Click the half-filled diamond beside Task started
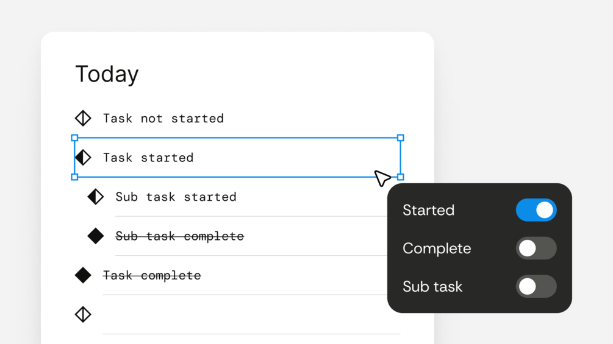This screenshot has height=344, width=613. pyautogui.click(x=84, y=158)
